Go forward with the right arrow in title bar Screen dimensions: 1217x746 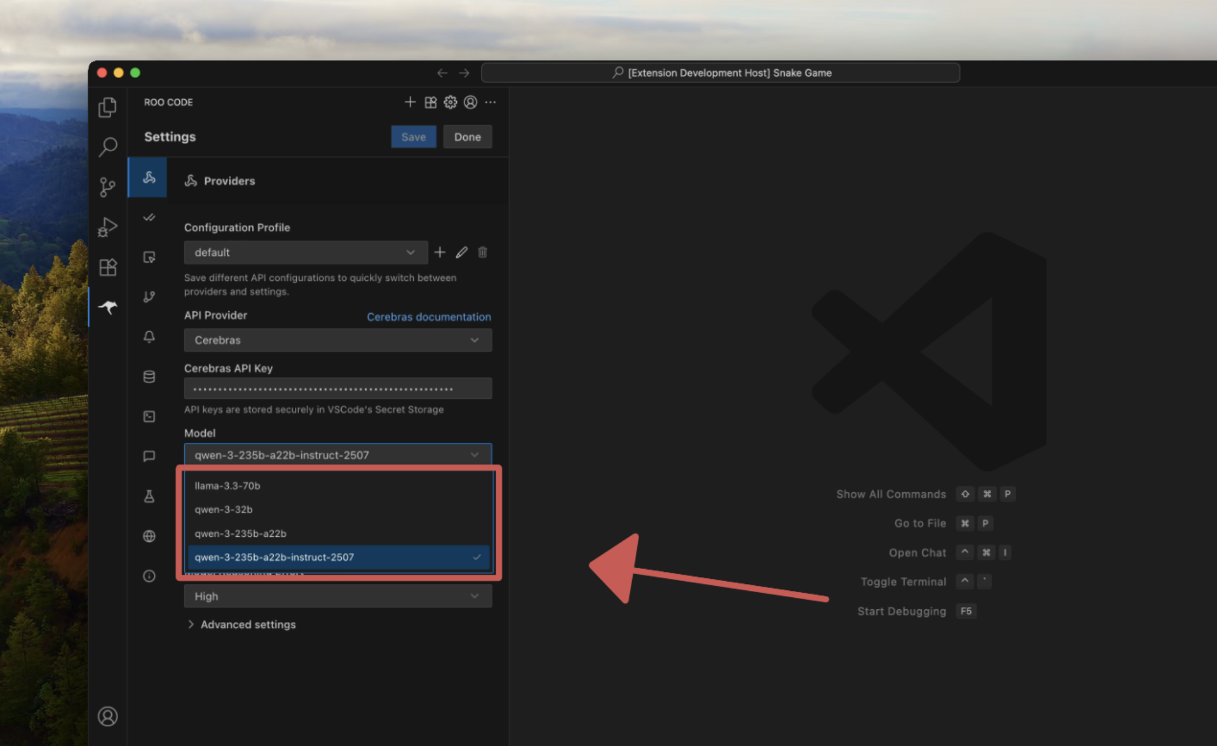464,73
